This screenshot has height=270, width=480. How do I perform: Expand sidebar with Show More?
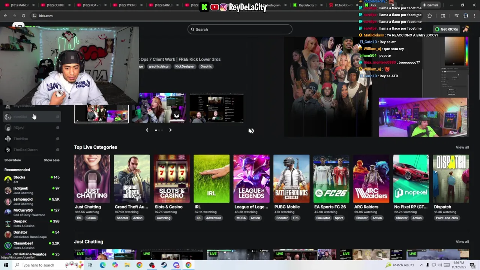click(x=12, y=160)
